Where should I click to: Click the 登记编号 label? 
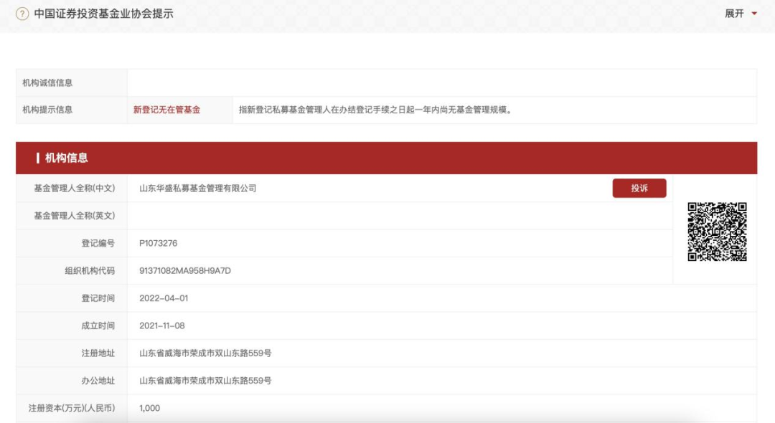point(98,243)
